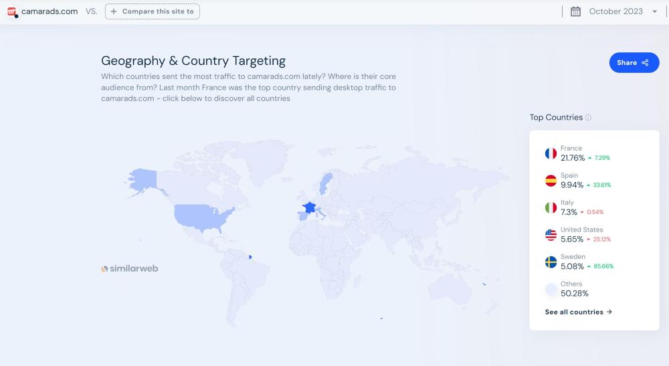Click France highlighted on the world map
Screen dimensions: 669x366
tap(310, 207)
